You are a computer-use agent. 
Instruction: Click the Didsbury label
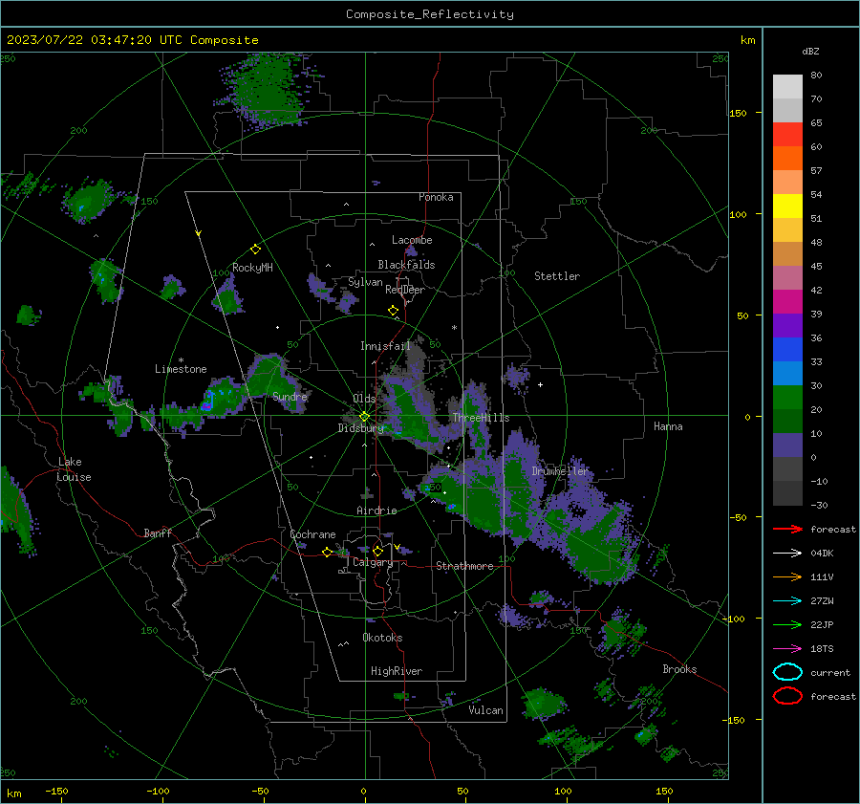(x=360, y=428)
